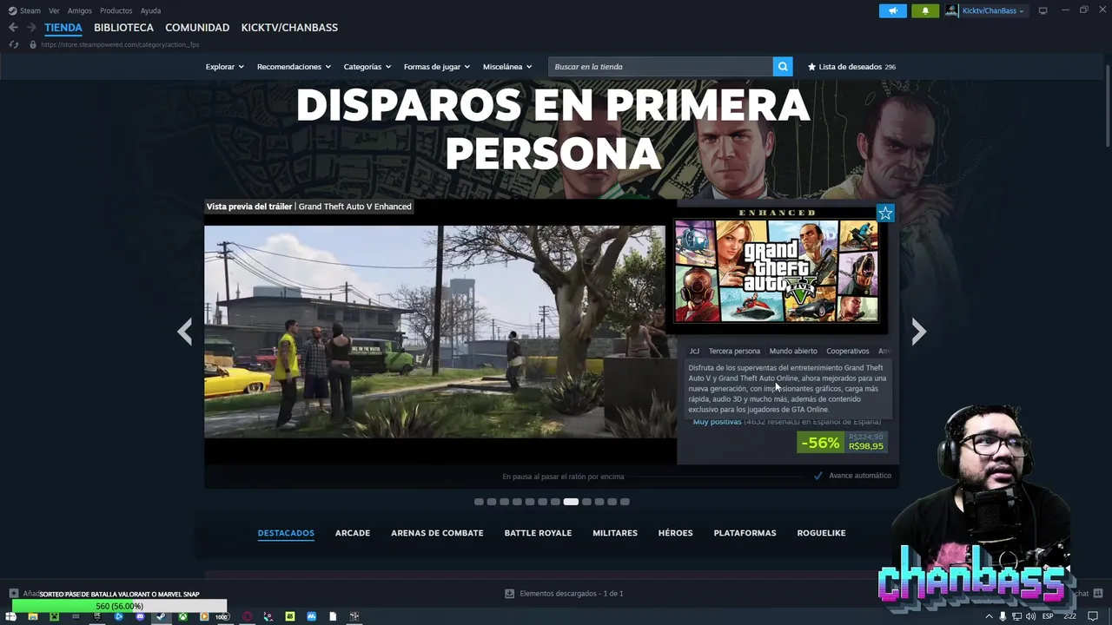Select the first carousel pagination dot
Image resolution: width=1112 pixels, height=625 pixels.
point(479,501)
